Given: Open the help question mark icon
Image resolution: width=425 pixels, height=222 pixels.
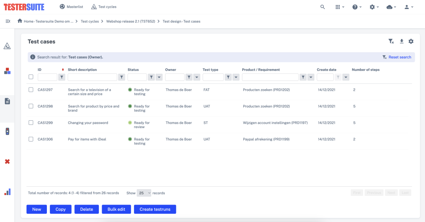Looking at the screenshot, I should [x=355, y=7].
